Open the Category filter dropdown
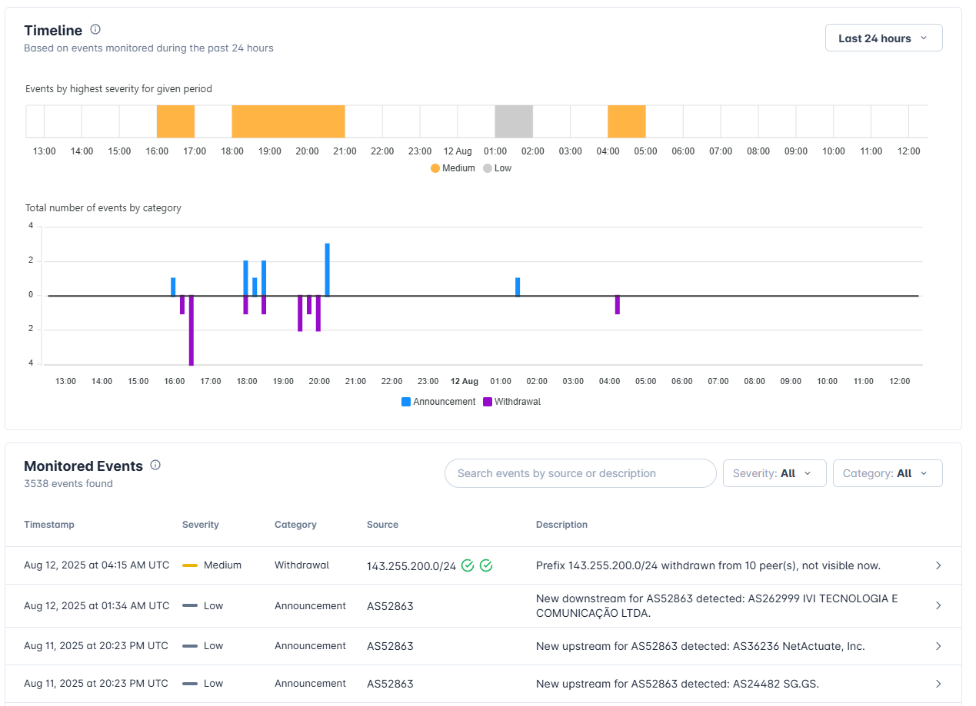The height and width of the screenshot is (706, 976). (x=888, y=473)
